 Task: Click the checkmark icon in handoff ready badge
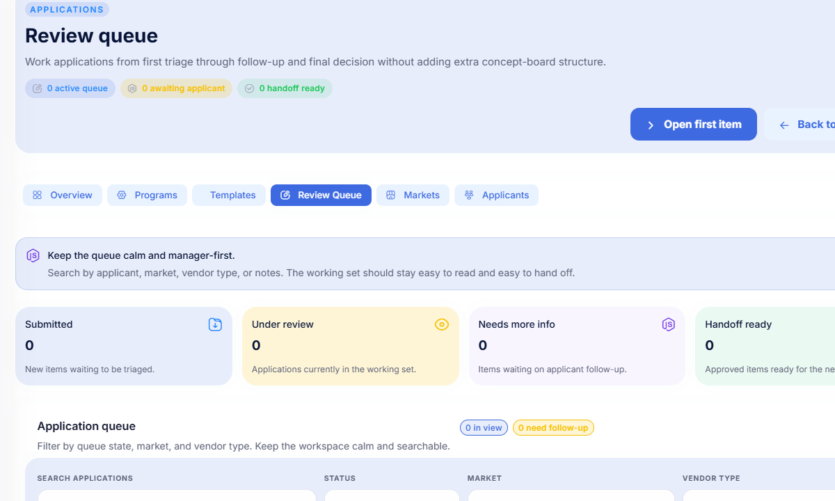point(249,88)
